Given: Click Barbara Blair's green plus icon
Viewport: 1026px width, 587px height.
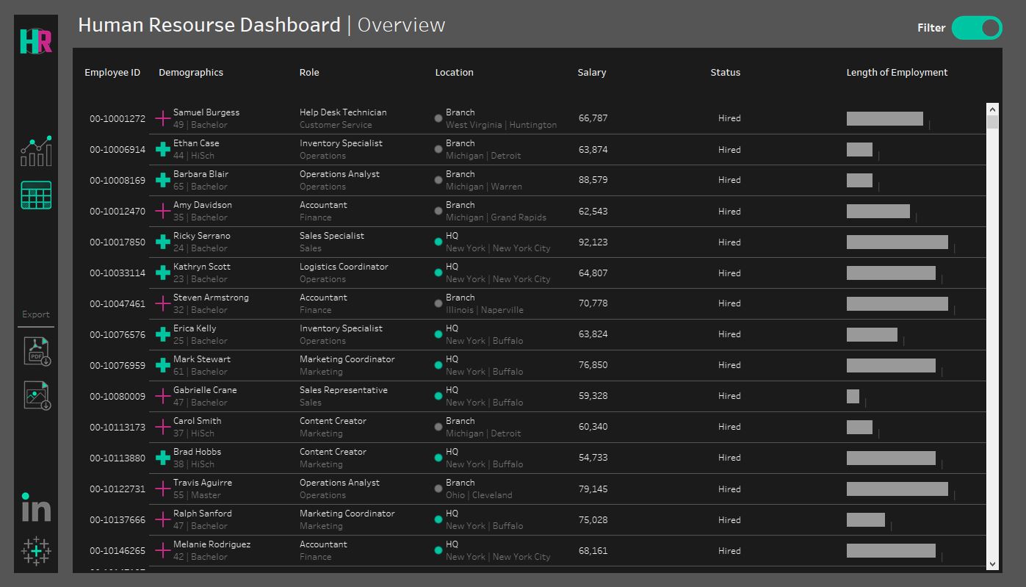Looking at the screenshot, I should coord(163,180).
